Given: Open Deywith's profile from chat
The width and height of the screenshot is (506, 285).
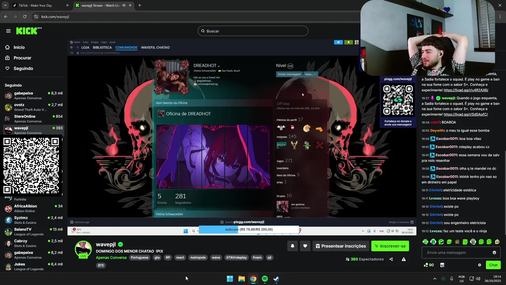Looking at the screenshot, I should pos(437,130).
